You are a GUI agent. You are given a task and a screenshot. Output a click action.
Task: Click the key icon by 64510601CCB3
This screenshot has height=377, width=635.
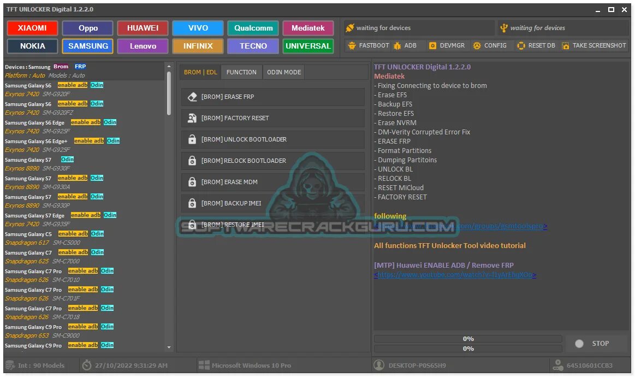tap(557, 365)
